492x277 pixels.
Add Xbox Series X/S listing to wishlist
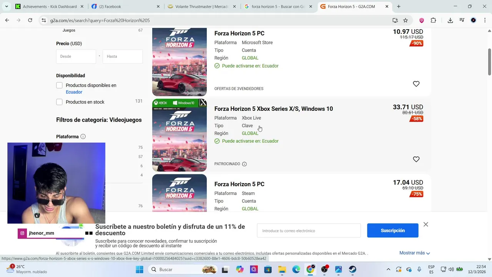[x=416, y=159]
